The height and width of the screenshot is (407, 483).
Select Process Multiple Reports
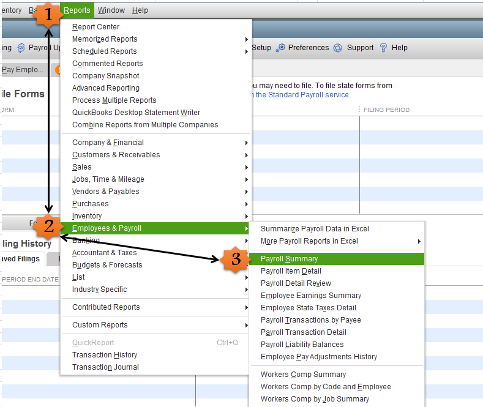[x=114, y=100]
